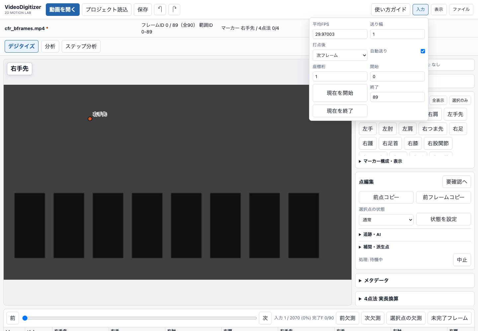This screenshot has width=478, height=331.
Task: Click 選択点の欠測 button
Action: click(406, 318)
